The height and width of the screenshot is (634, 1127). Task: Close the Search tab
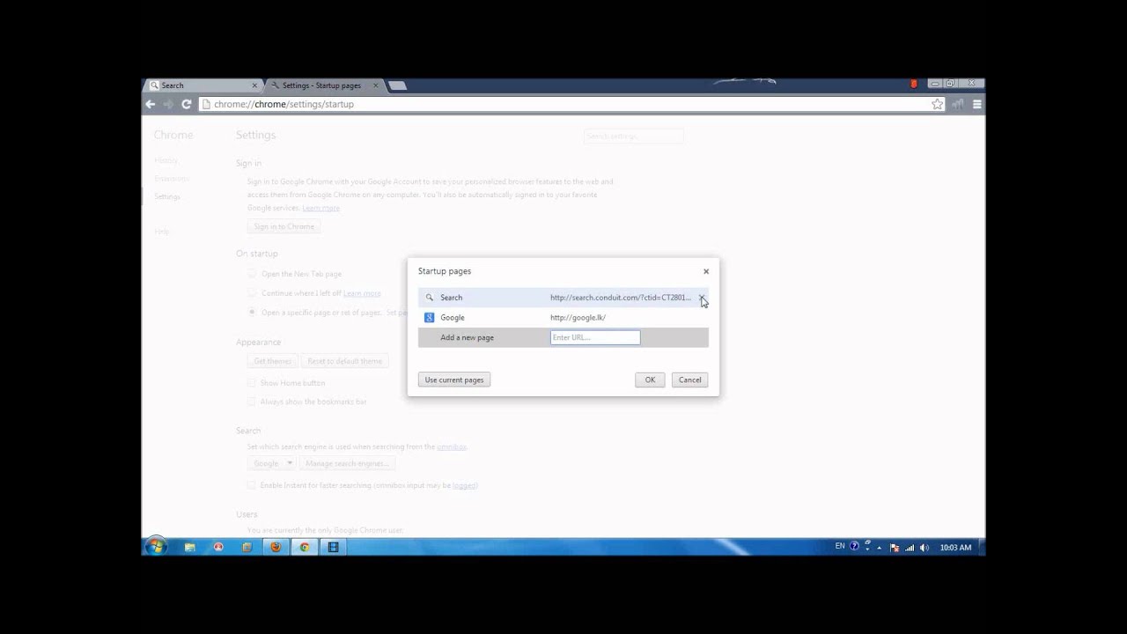(255, 85)
